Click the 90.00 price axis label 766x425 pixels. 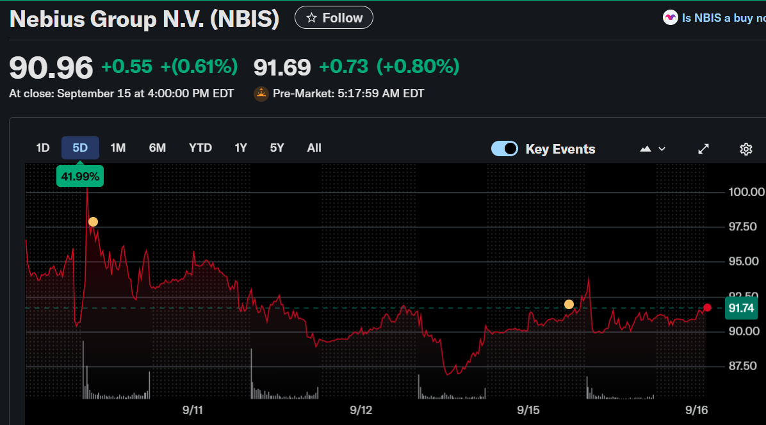744,331
